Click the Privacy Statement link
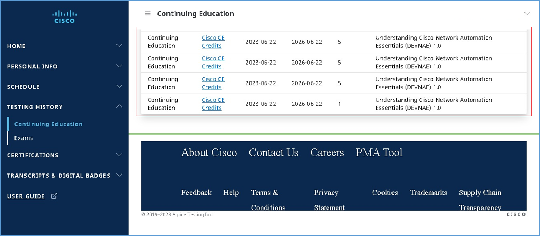The image size is (540, 236). pos(326,200)
